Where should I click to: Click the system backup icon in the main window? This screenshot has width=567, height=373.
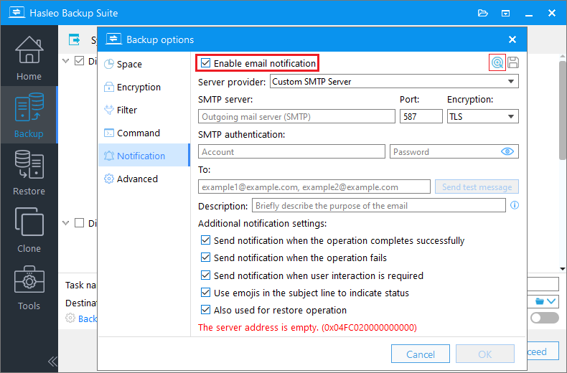[75, 39]
